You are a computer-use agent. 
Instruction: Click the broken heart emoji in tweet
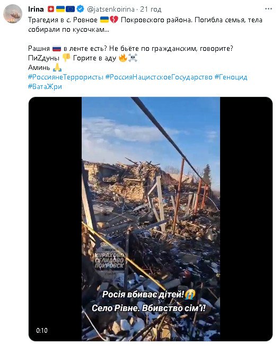pyautogui.click(x=114, y=20)
